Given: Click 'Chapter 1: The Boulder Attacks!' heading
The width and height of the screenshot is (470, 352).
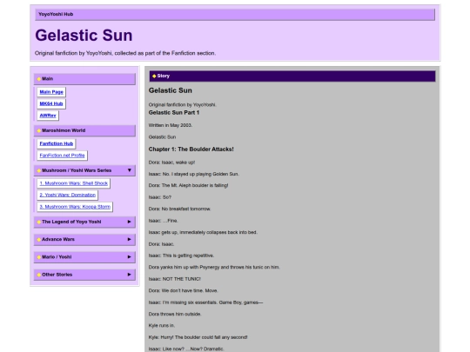Looking at the screenshot, I should pos(191,149).
